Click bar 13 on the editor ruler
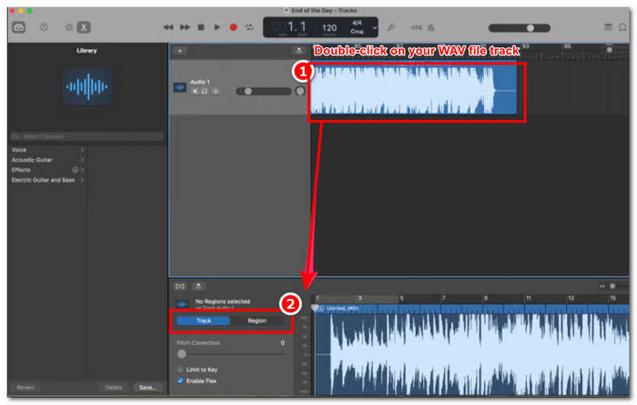 [571, 299]
